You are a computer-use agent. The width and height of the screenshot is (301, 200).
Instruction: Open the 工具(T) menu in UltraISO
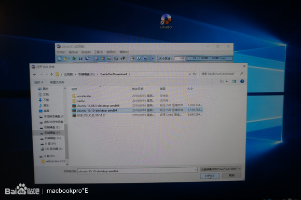click(99, 52)
